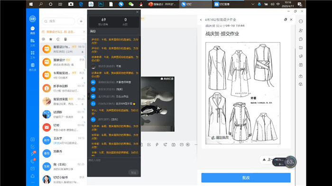Click the blue 批改 button
Image resolution: width=332 pixels, height=186 pixels.
coord(246,177)
